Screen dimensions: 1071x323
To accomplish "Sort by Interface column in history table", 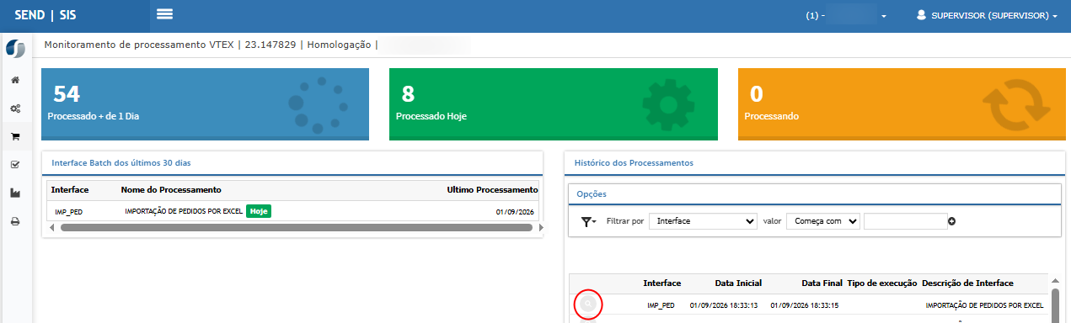I will (662, 283).
